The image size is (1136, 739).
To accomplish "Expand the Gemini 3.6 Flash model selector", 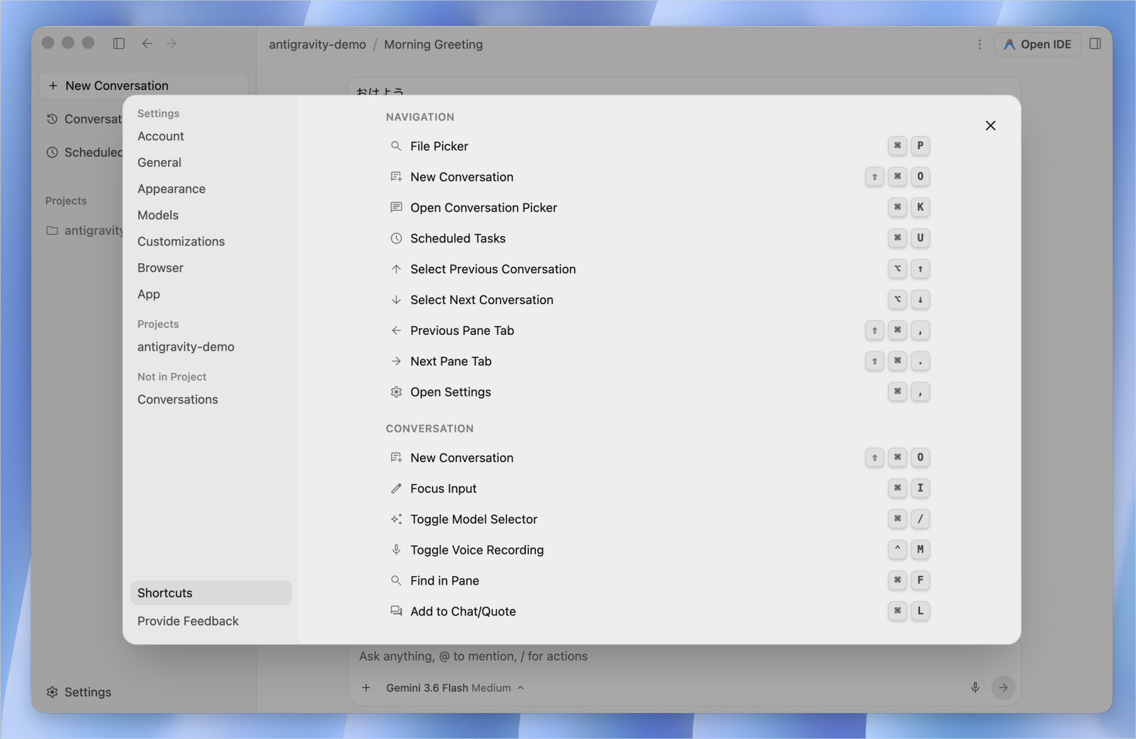I will [454, 688].
